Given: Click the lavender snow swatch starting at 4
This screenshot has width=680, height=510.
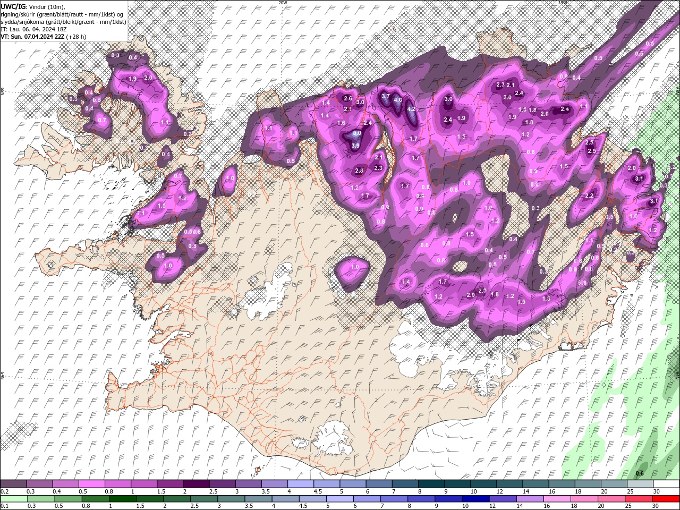Looking at the screenshot, I should 300,484.
